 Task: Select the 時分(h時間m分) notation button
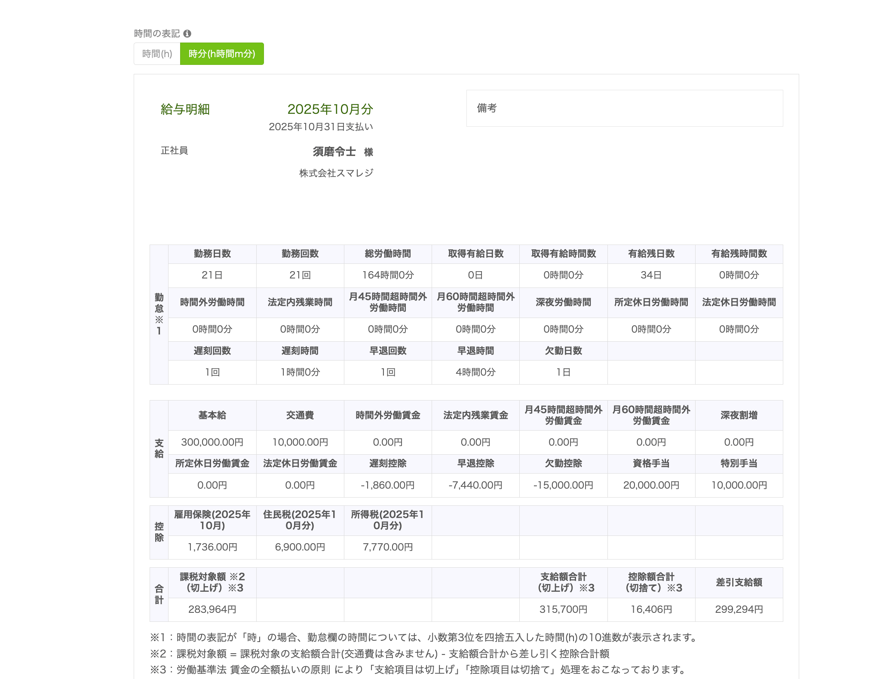pyautogui.click(x=222, y=54)
